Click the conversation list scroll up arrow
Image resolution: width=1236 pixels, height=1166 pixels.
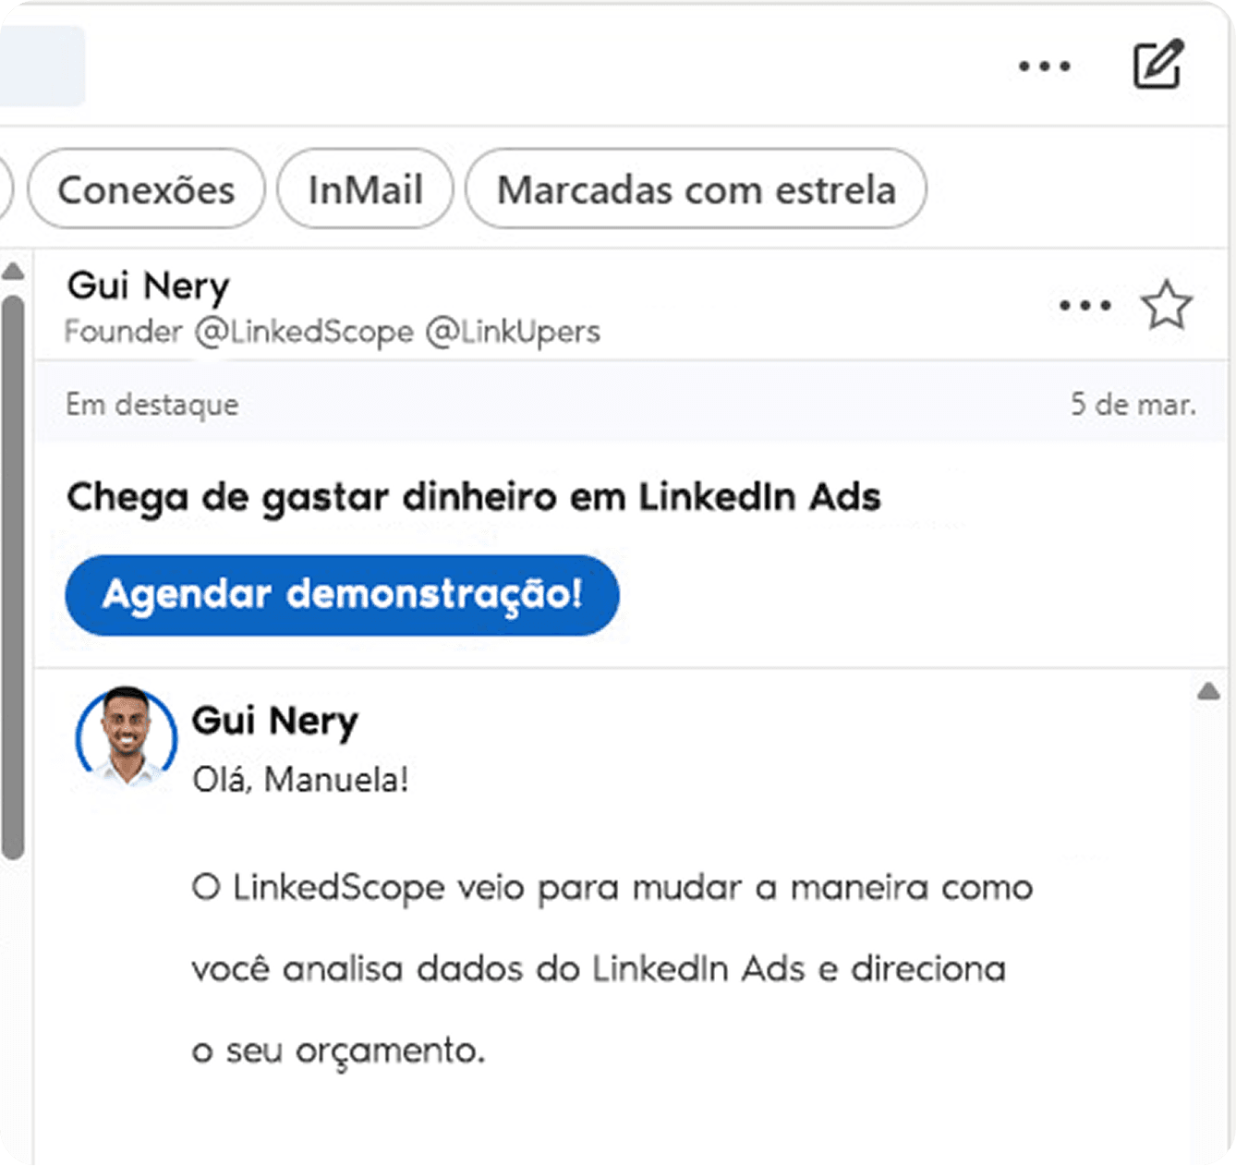coord(13,272)
